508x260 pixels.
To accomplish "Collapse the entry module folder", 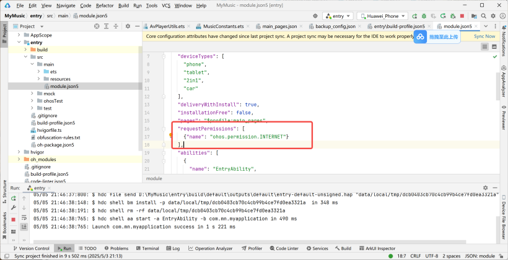I will coord(19,43).
